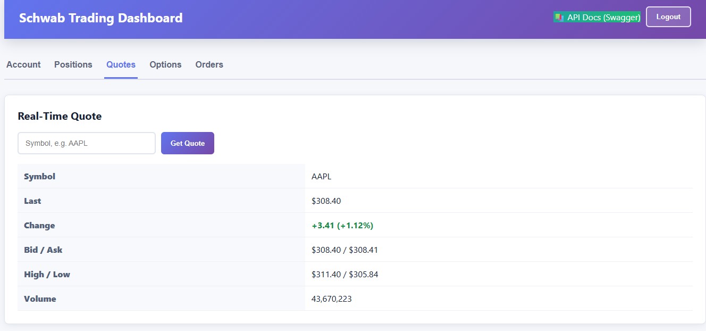The width and height of the screenshot is (706, 331).
Task: Open the Positions tab
Action: coord(73,64)
